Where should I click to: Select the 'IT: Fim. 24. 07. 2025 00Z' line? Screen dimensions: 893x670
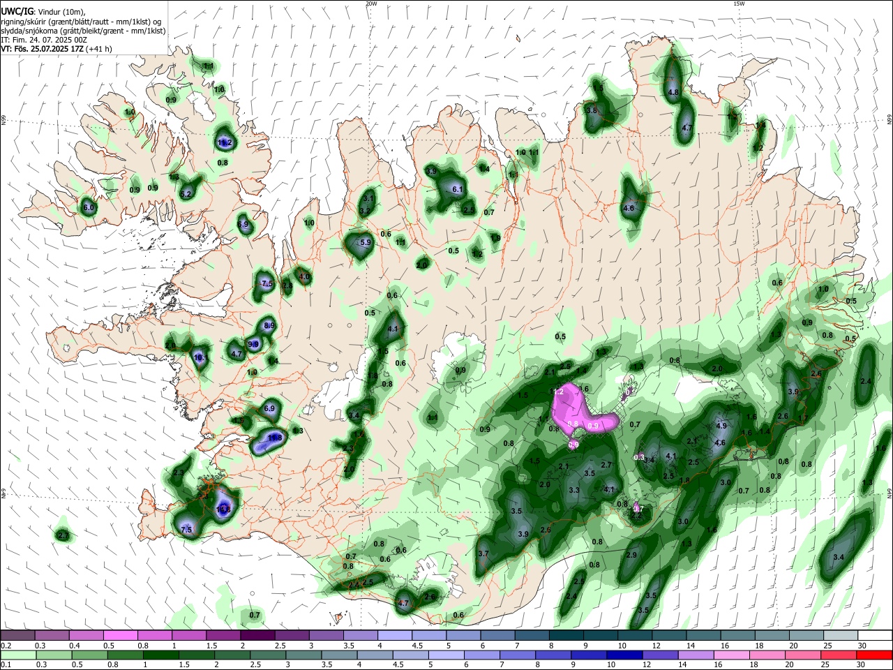pos(44,40)
